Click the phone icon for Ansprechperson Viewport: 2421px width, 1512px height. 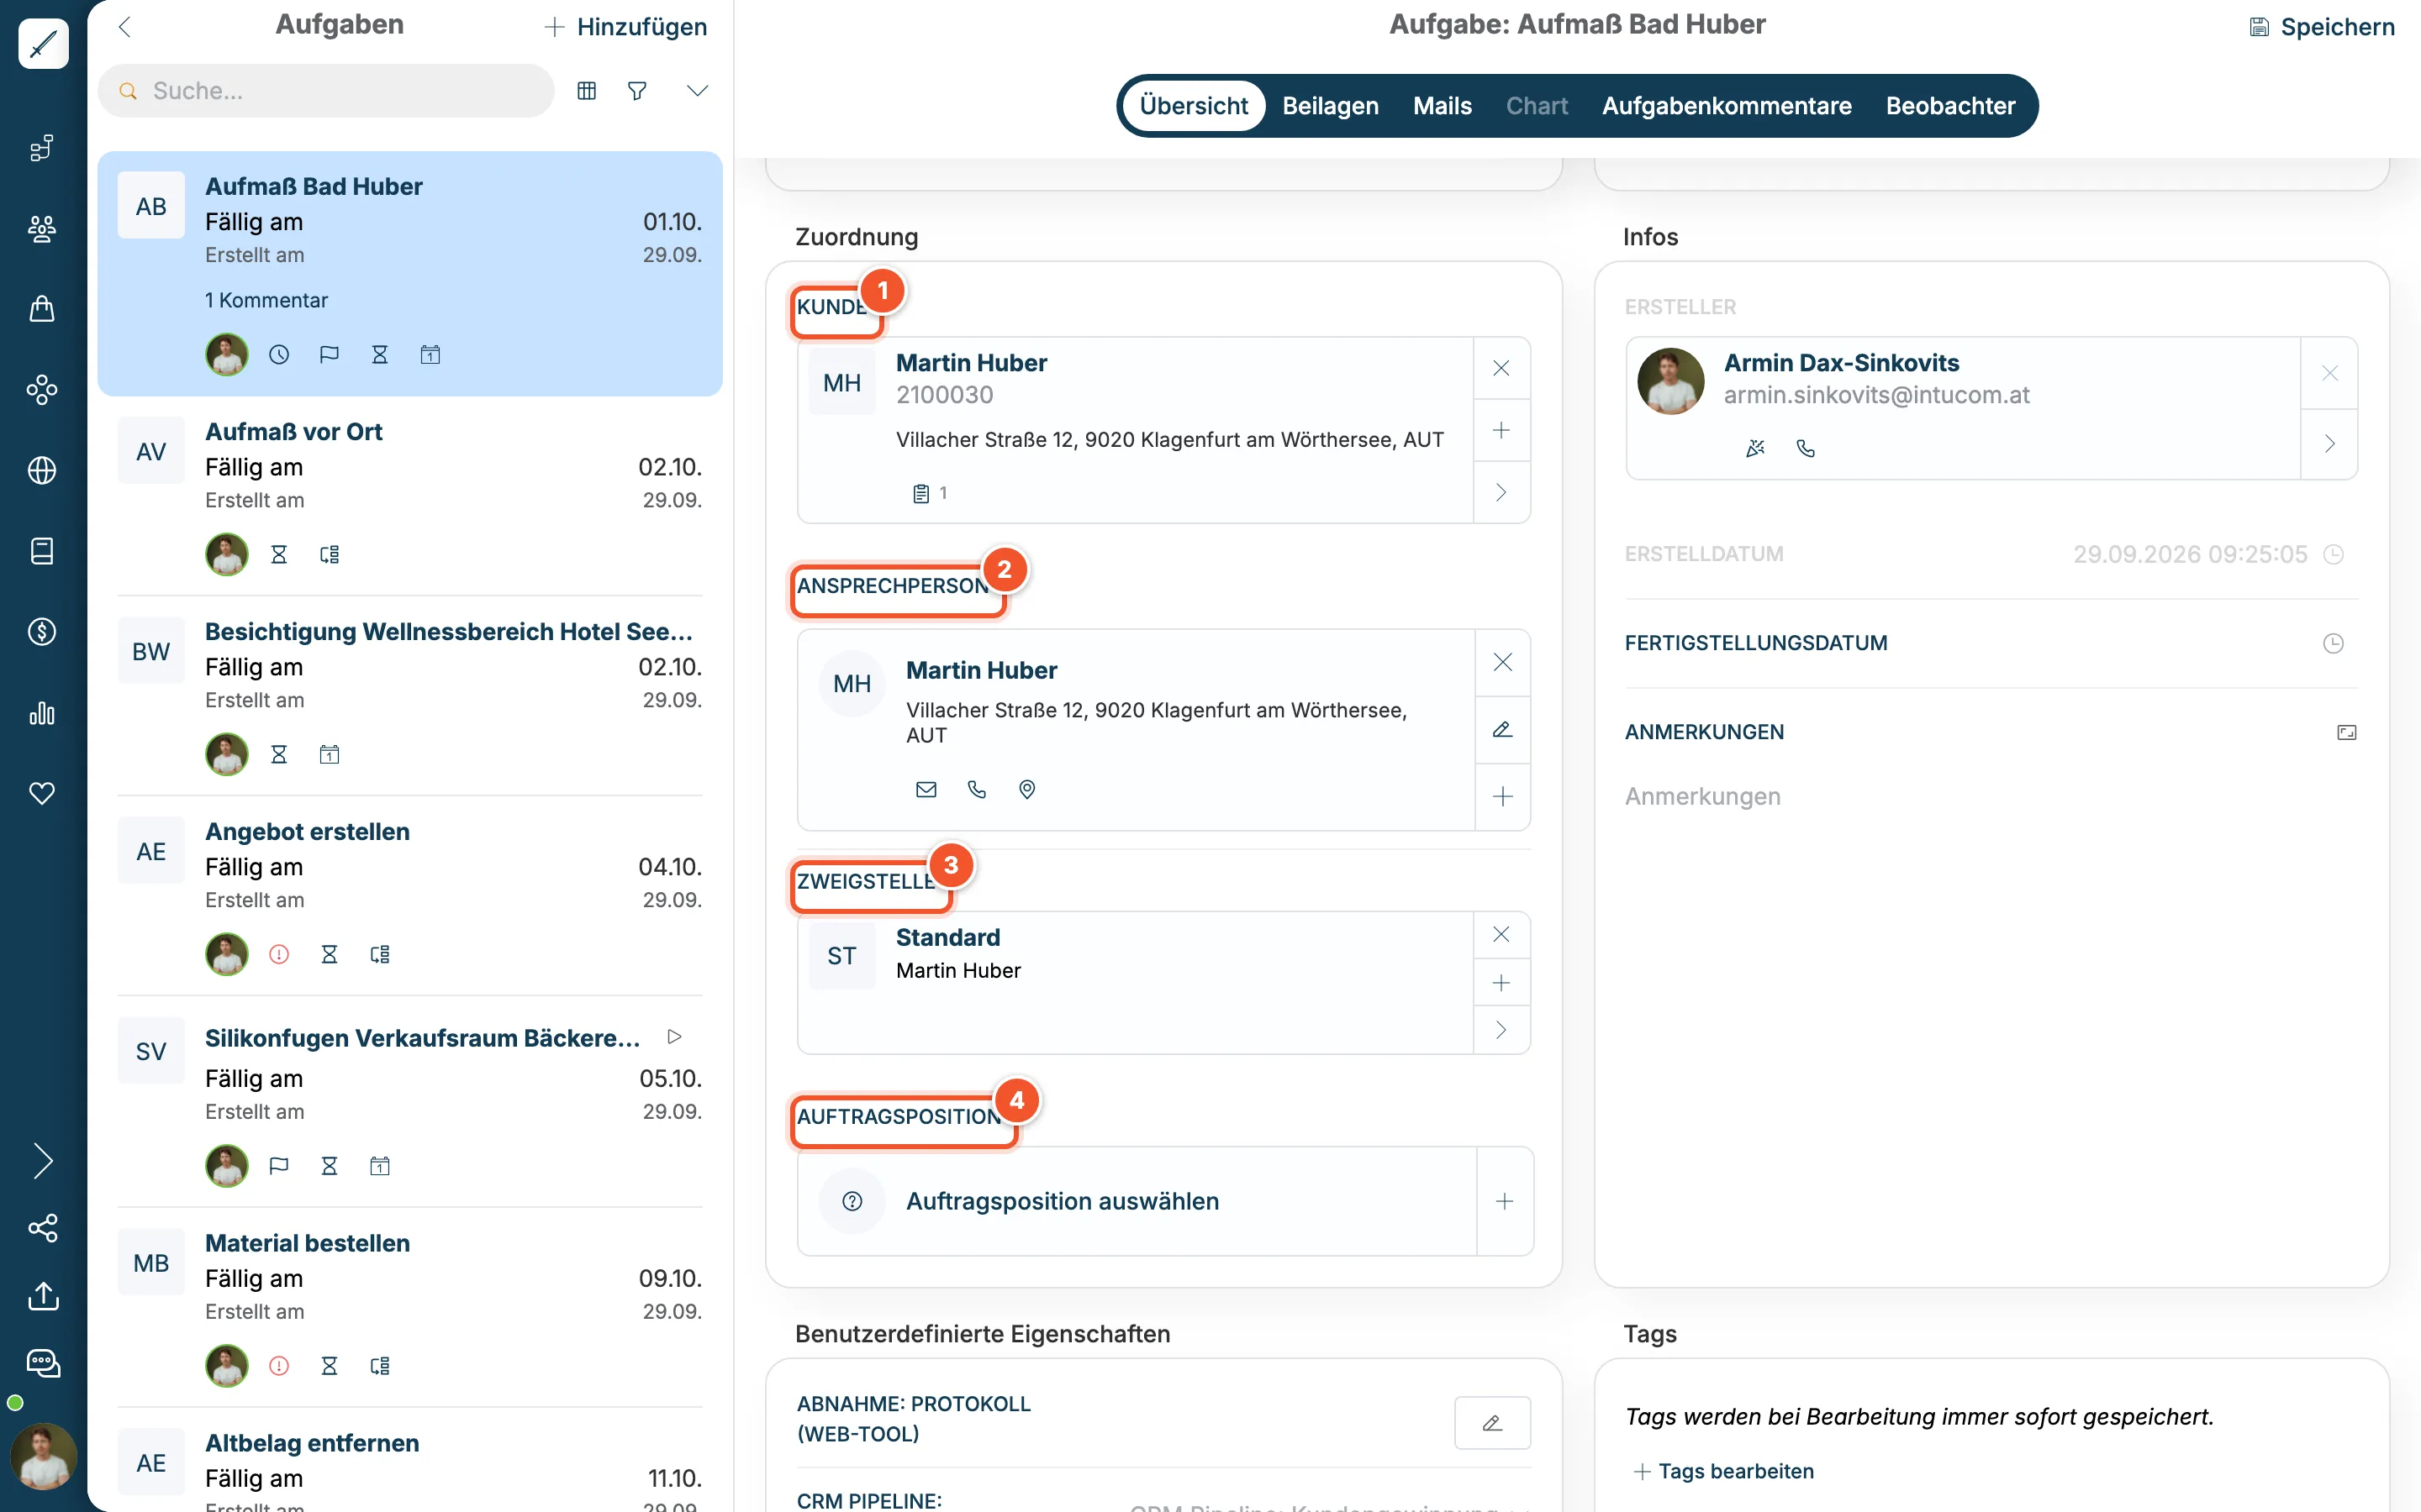[x=977, y=790]
